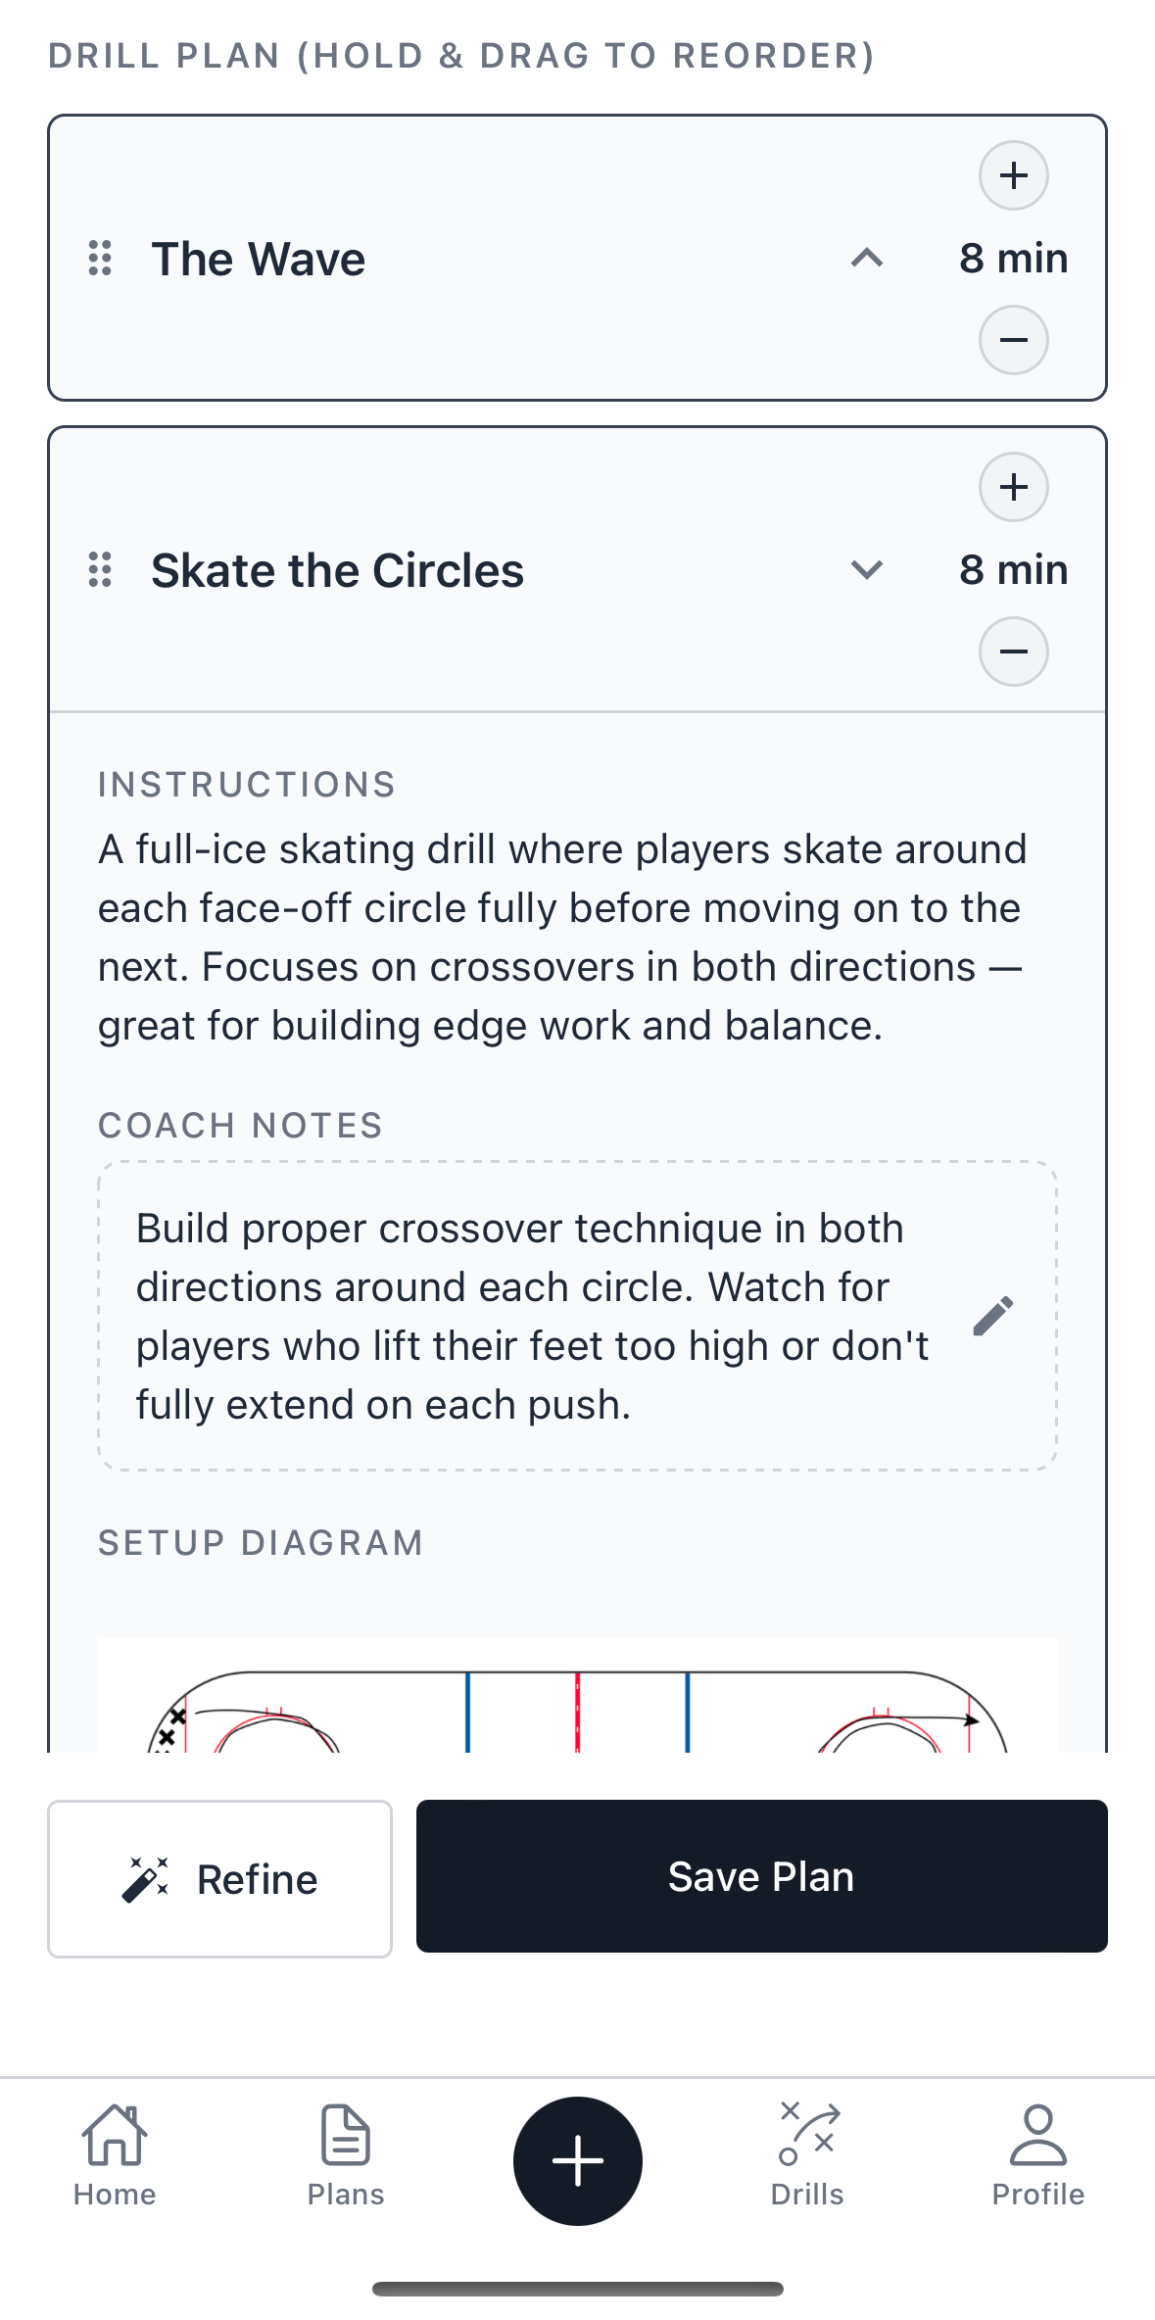Expand The Wave drill details chevron

tap(867, 259)
